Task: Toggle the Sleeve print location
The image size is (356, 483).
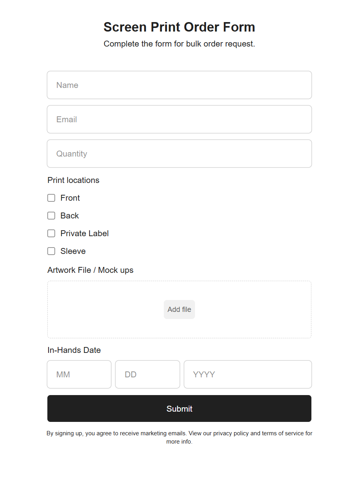Action: click(x=51, y=251)
